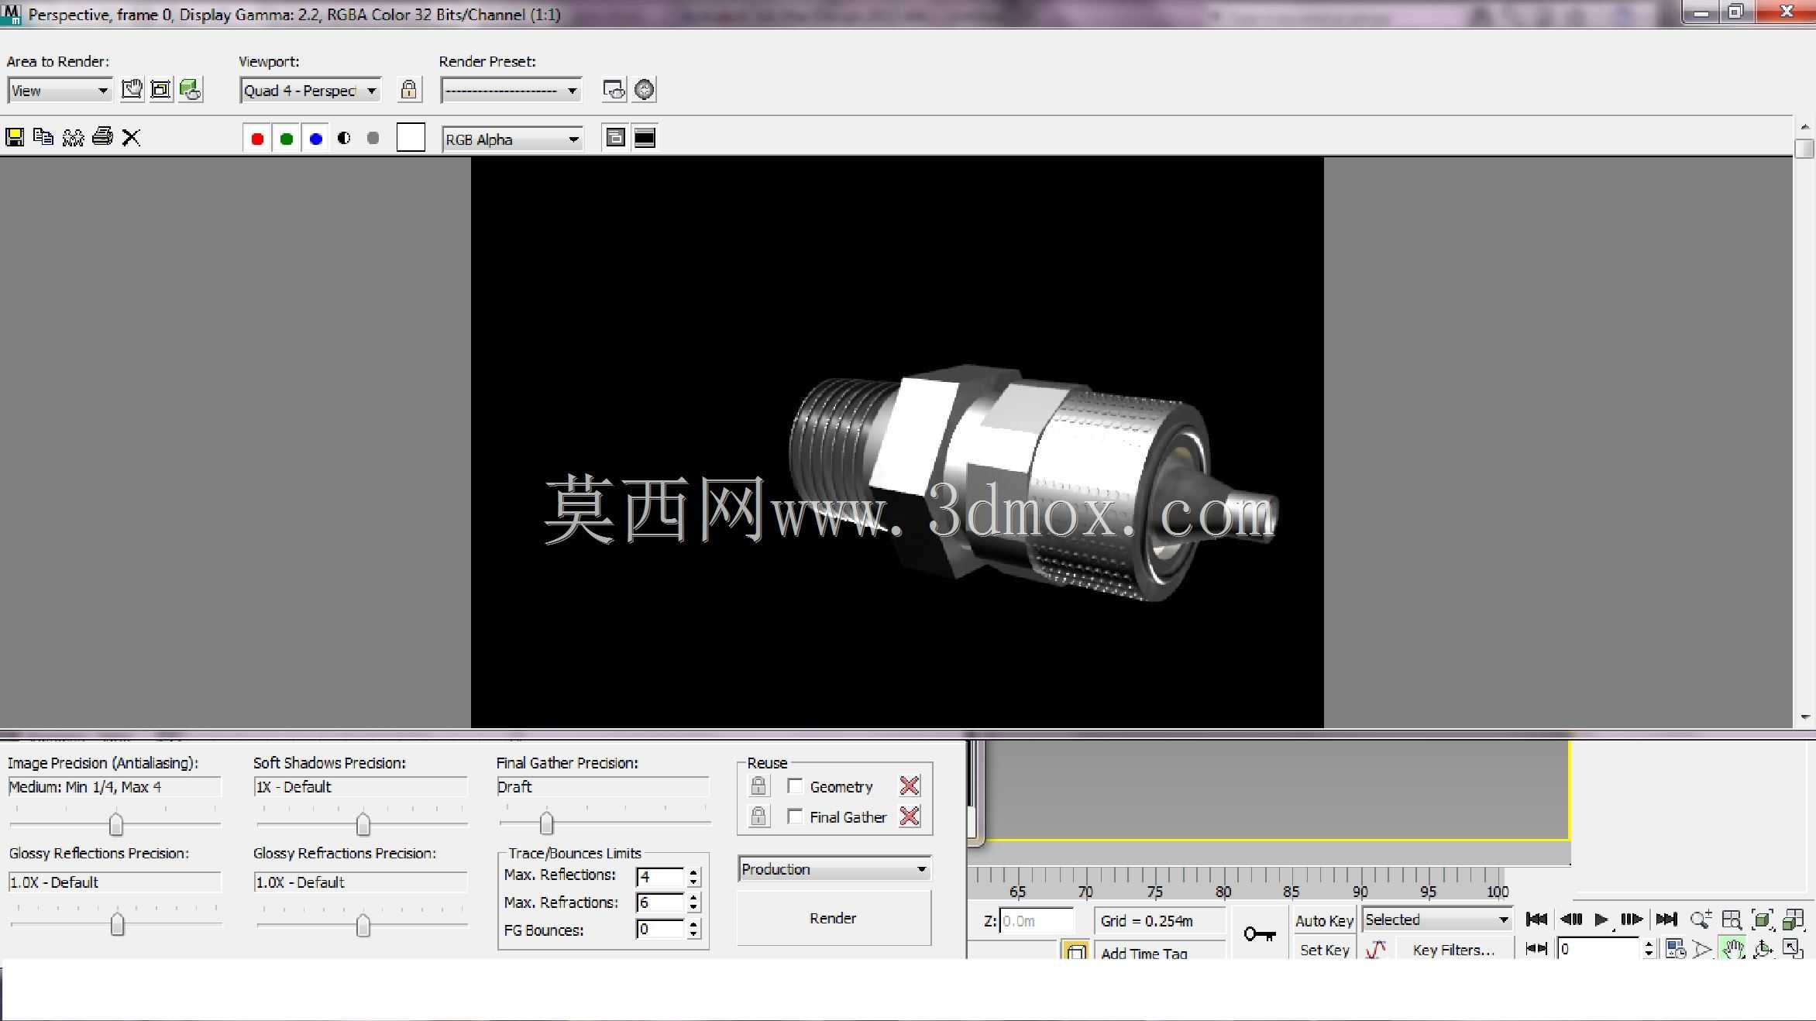The width and height of the screenshot is (1816, 1021).
Task: Click the FG Bounces spinner arrows
Action: pyautogui.click(x=693, y=929)
